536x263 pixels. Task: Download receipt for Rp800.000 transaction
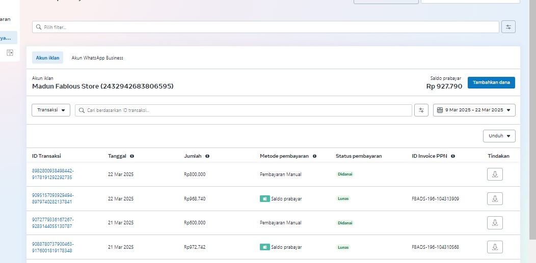494,174
